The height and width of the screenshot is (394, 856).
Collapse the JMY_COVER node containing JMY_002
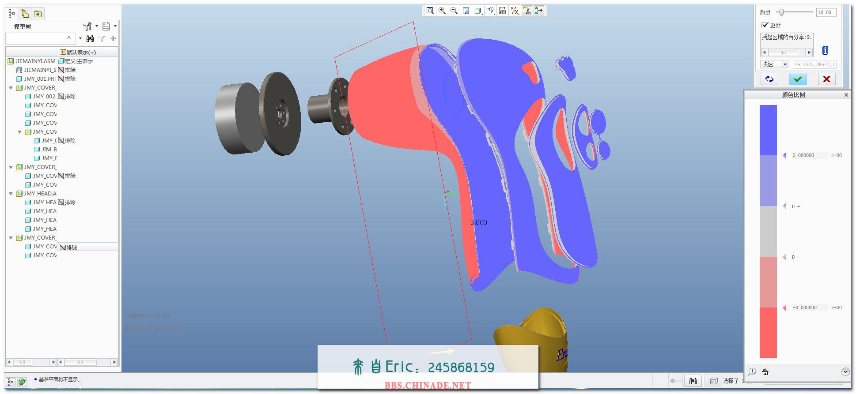11,88
